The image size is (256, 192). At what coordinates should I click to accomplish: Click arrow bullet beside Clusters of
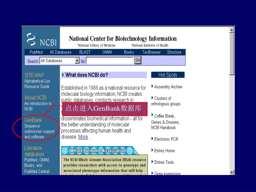[152, 98]
